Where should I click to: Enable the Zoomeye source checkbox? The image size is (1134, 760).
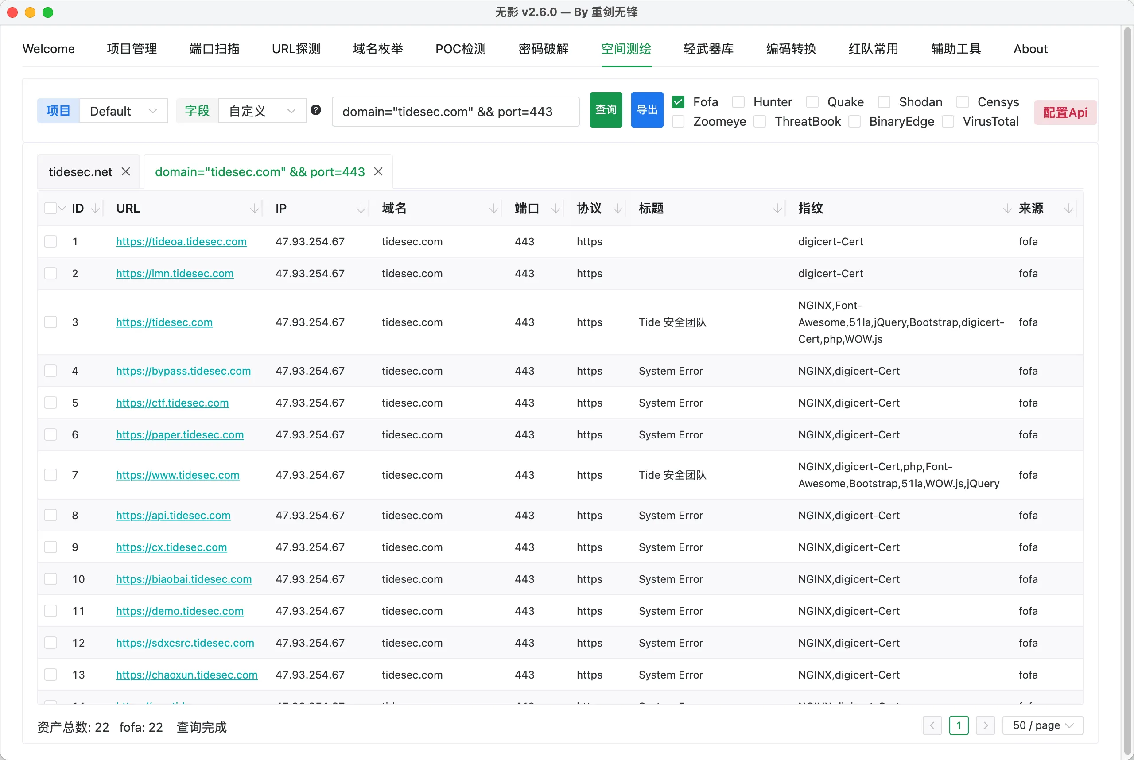pyautogui.click(x=678, y=121)
